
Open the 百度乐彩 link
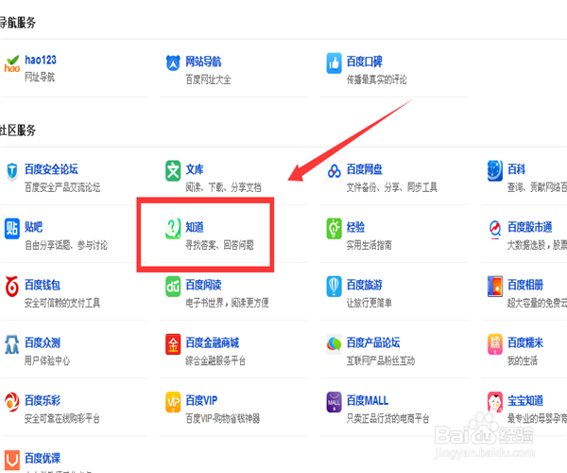(43, 400)
